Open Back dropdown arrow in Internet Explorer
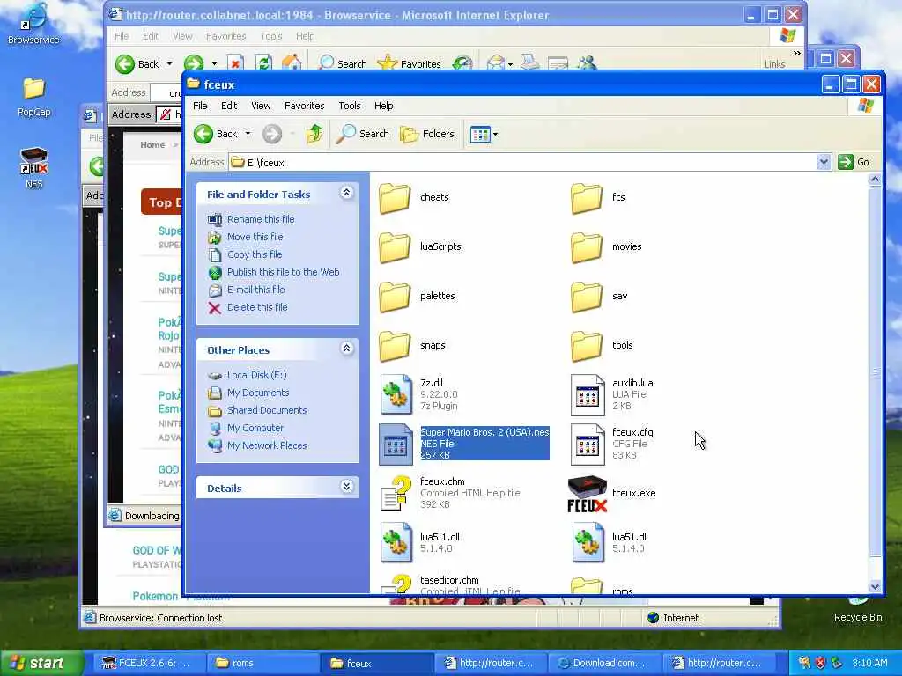902x676 pixels. click(x=170, y=63)
